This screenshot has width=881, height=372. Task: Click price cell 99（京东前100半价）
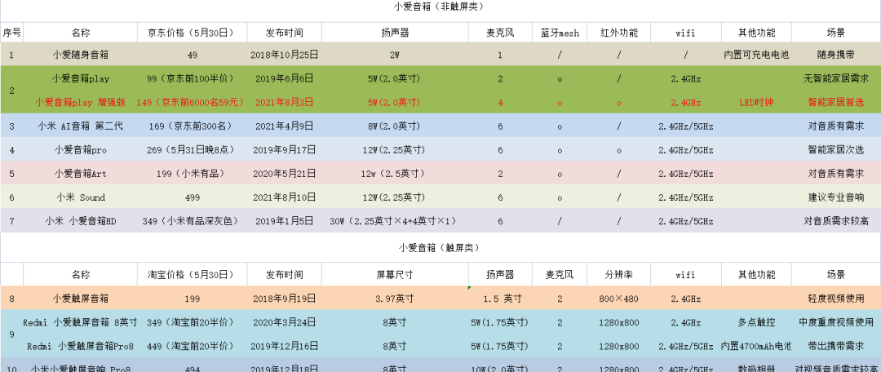(x=192, y=78)
